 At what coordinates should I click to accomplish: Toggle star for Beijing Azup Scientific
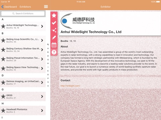[3, 40]
